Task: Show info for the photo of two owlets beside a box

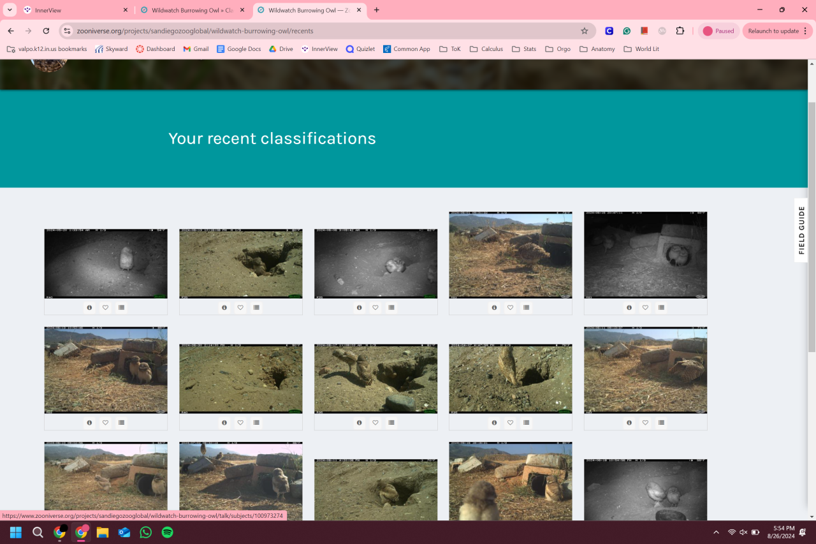Action: (89, 422)
